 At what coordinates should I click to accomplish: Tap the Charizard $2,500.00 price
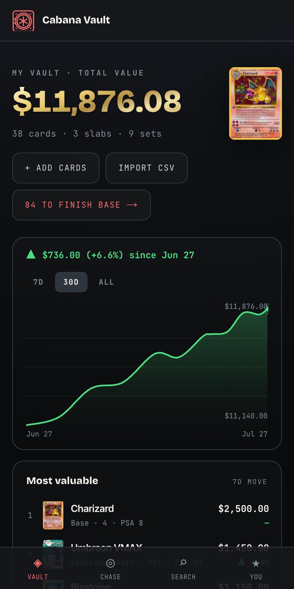243,508
